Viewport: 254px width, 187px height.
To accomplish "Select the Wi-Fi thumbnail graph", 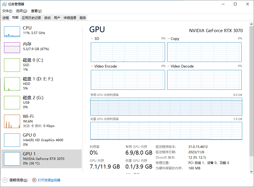I will tap(12, 121).
